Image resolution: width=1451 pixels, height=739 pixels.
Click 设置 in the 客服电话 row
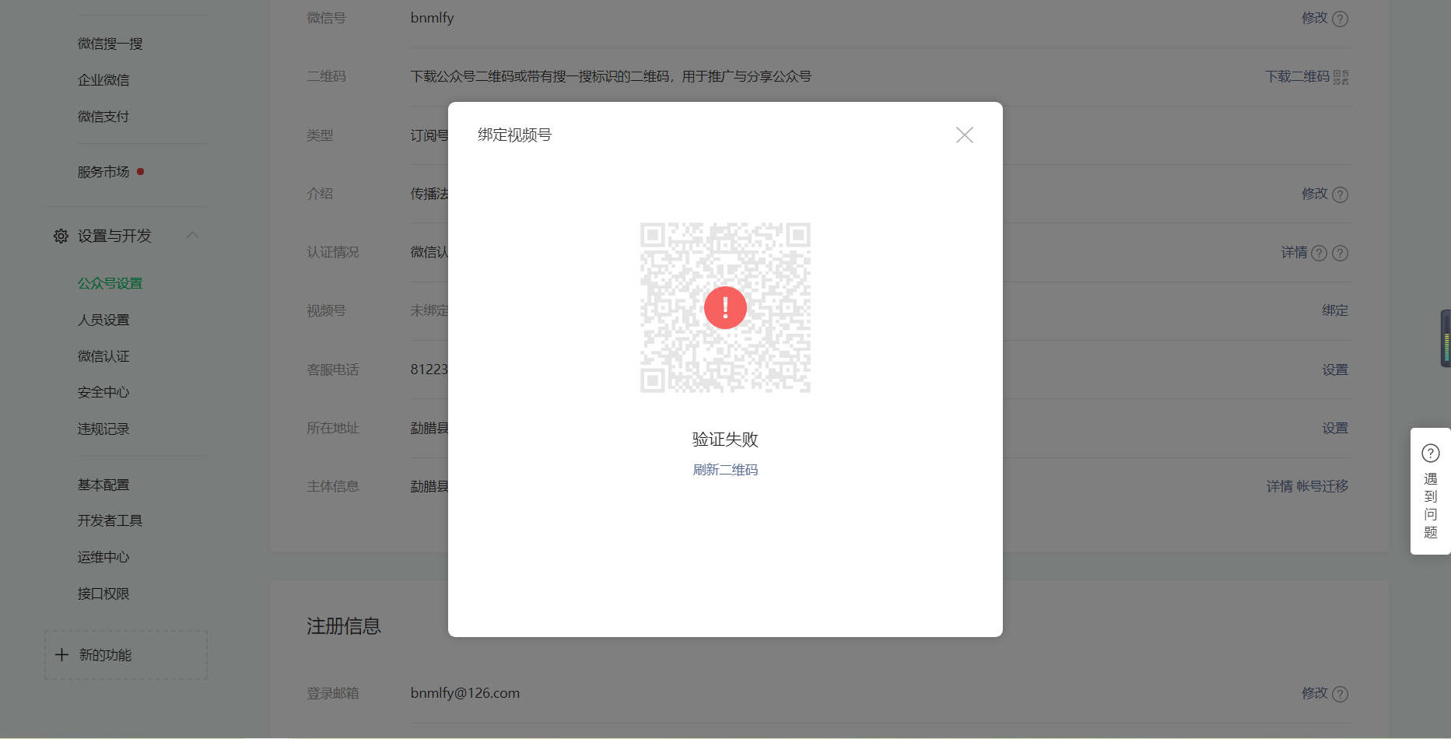coord(1335,369)
